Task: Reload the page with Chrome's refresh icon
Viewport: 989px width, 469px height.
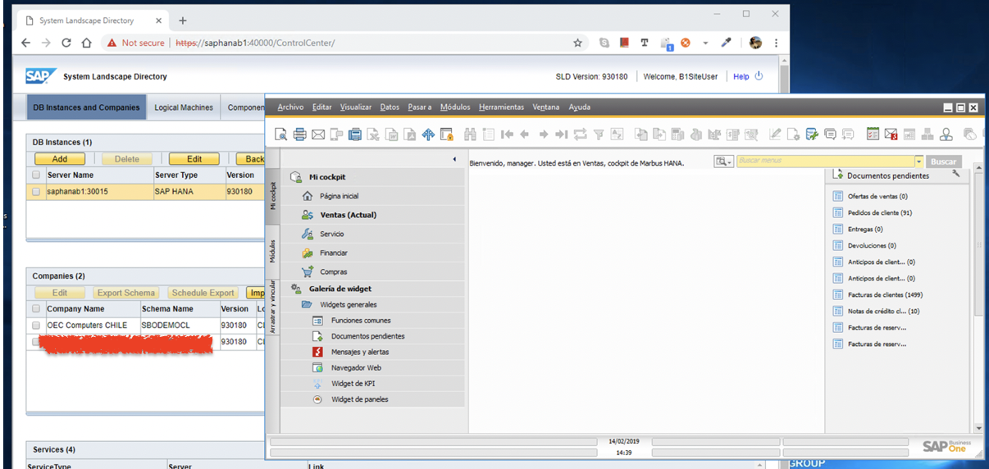Action: [66, 43]
